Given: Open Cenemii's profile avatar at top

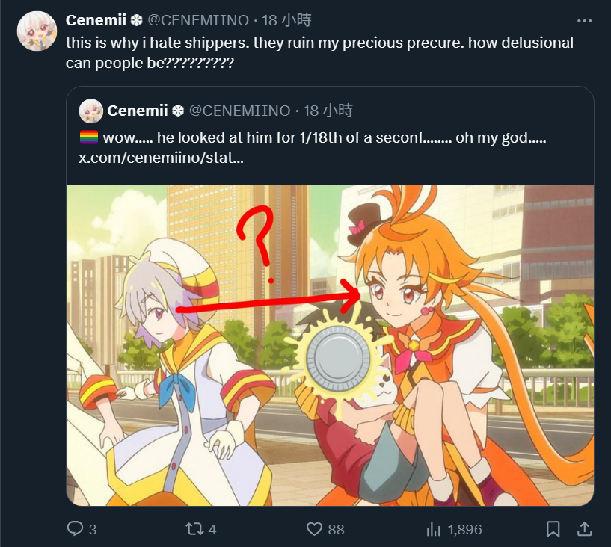Looking at the screenshot, I should click(x=37, y=31).
